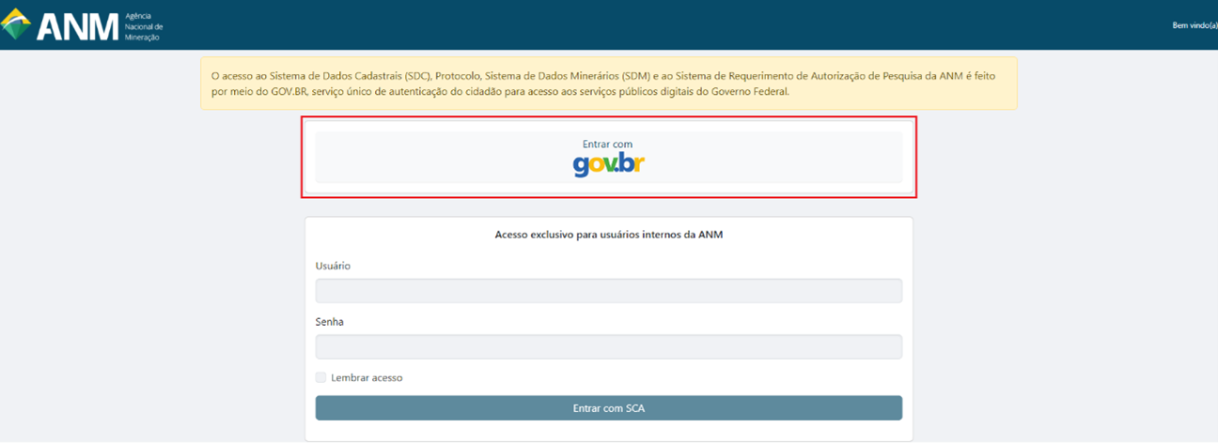Click the "Acesso exclusivo para usuários internos" heading
The image size is (1218, 443).
[608, 235]
